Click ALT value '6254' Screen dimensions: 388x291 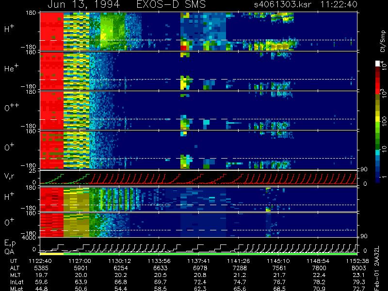coord(120,268)
